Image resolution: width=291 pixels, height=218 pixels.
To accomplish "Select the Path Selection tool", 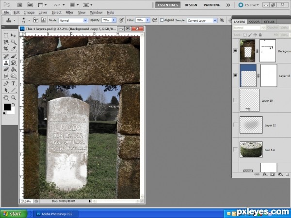I will pyautogui.click(x=6, y=90).
